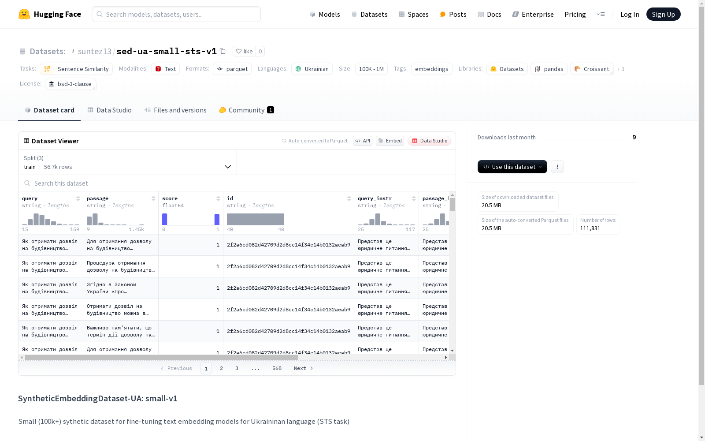
Task: Switch to the Dataset card tab
Action: (x=49, y=110)
